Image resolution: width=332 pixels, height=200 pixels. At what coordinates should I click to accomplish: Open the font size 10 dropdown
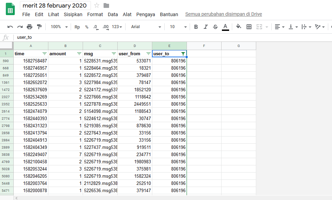(178, 27)
